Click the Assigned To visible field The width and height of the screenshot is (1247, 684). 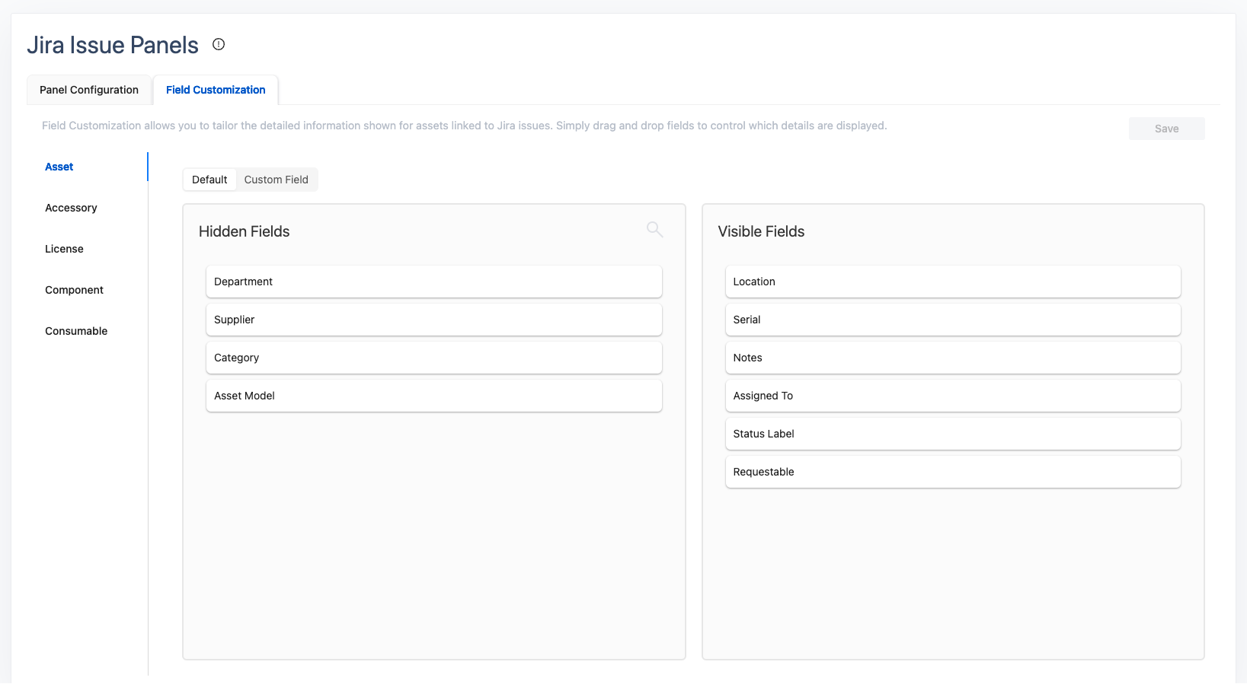point(952,396)
